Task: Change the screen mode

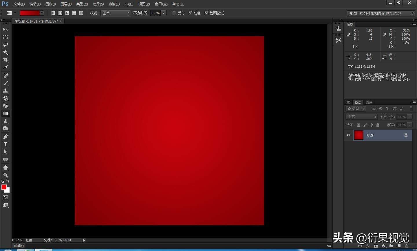Action: tap(6, 205)
